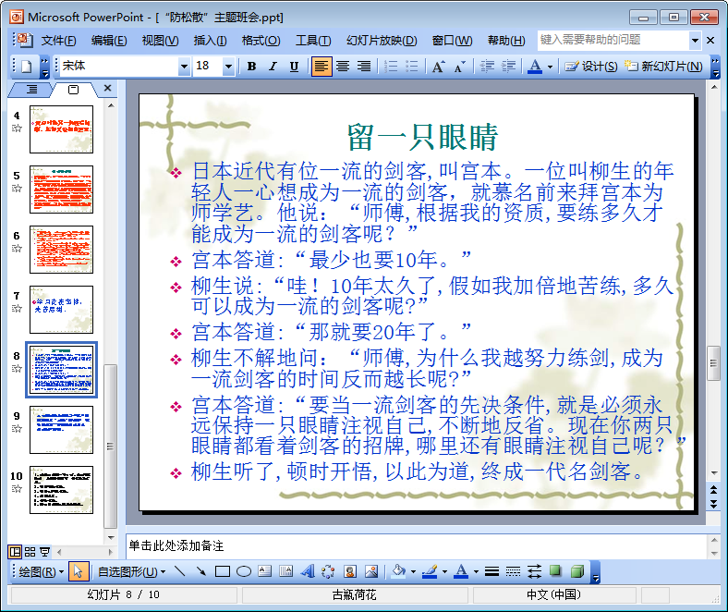728x612 pixels.
Task: Switch to Normal view
Action: click(15, 552)
